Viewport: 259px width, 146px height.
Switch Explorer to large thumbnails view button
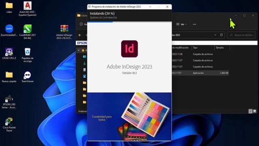tap(255, 111)
